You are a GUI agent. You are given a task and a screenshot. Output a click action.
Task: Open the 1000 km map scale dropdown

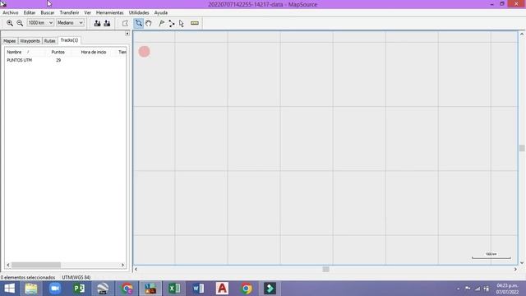tap(40, 23)
